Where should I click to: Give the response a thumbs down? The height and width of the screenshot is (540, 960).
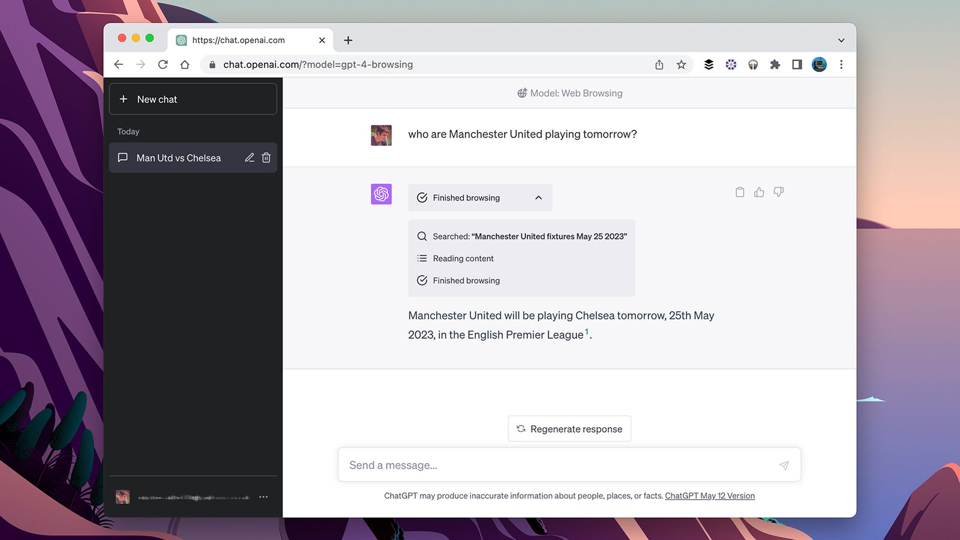click(x=778, y=192)
